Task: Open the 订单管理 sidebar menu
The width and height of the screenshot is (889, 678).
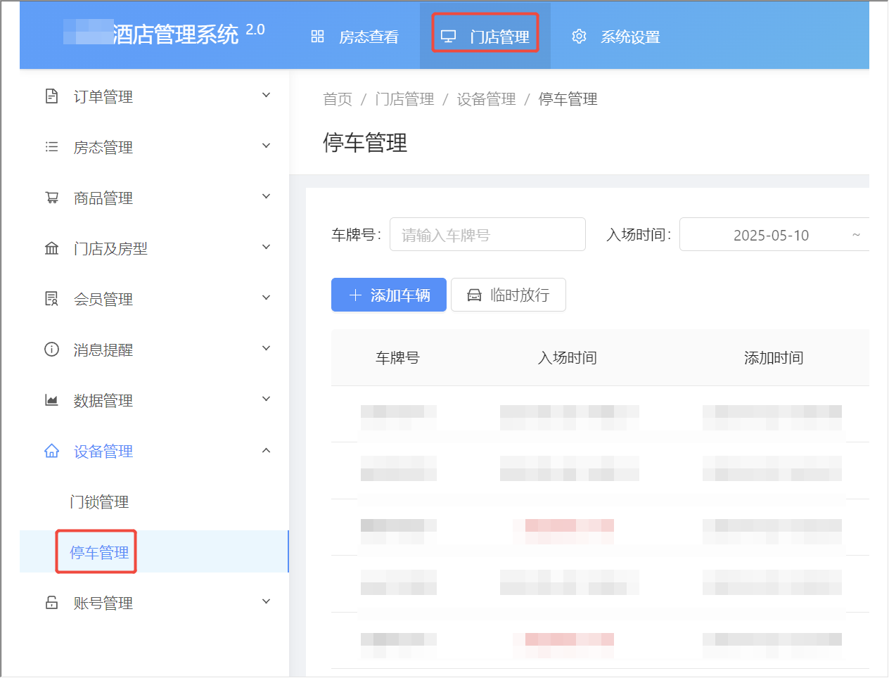Action: pyautogui.click(x=154, y=96)
